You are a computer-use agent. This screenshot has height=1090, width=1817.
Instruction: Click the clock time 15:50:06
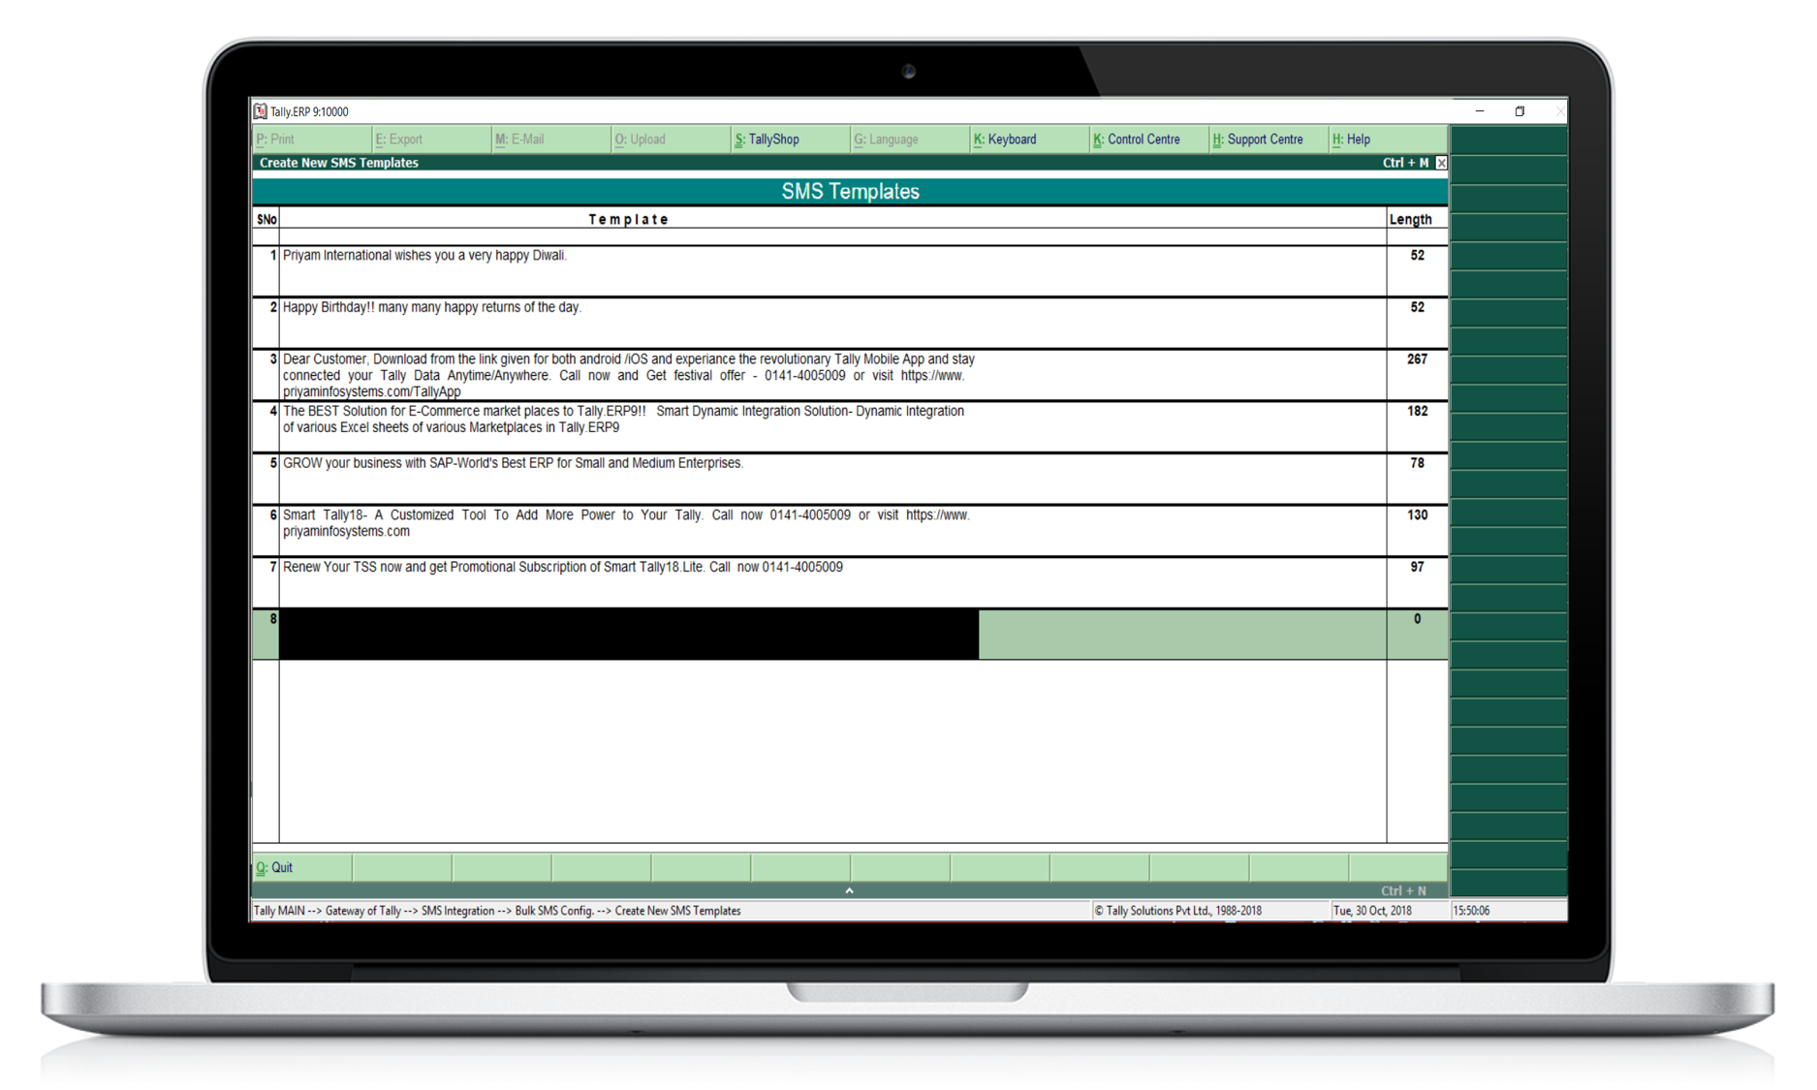pyautogui.click(x=1471, y=911)
